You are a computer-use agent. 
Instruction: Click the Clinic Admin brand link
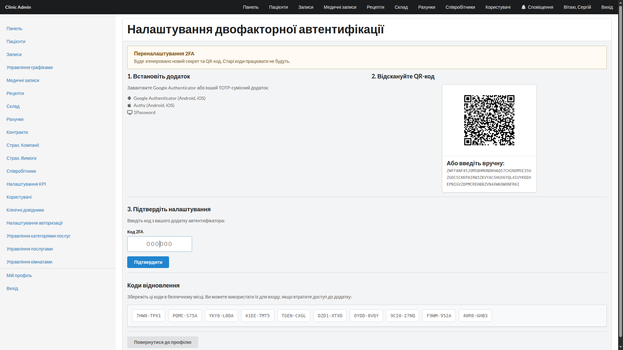click(x=18, y=7)
